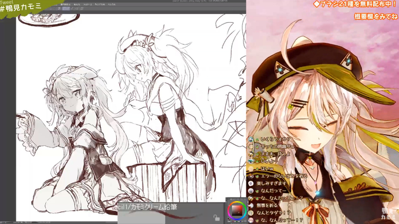
Task: Click avatar beside 無事を祈る comment
Action: 251,205
